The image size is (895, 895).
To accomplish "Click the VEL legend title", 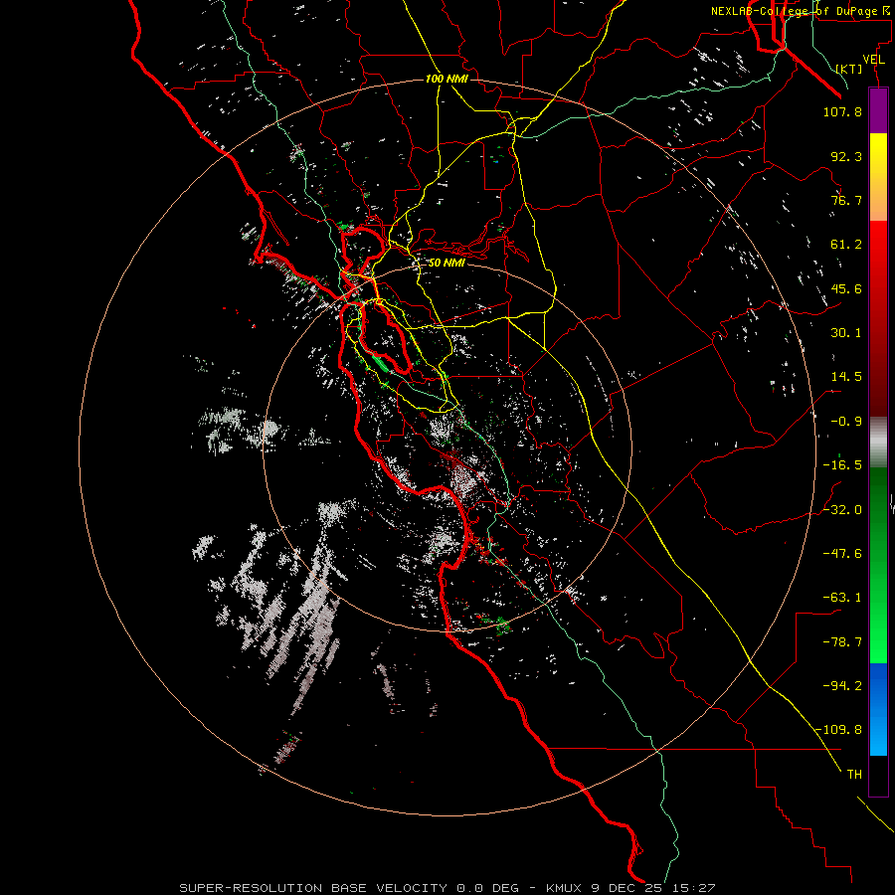I will click(873, 60).
